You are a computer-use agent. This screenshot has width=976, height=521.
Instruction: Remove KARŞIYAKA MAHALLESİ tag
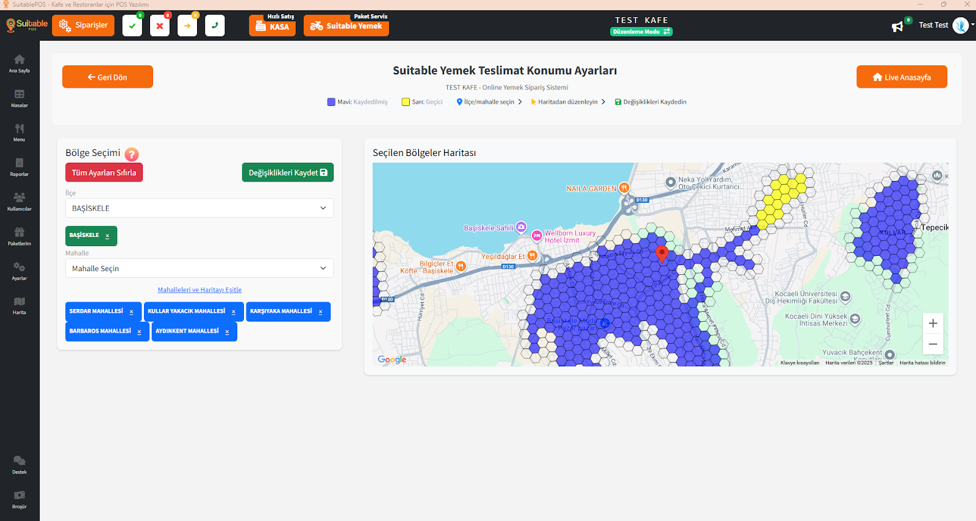[x=320, y=312]
